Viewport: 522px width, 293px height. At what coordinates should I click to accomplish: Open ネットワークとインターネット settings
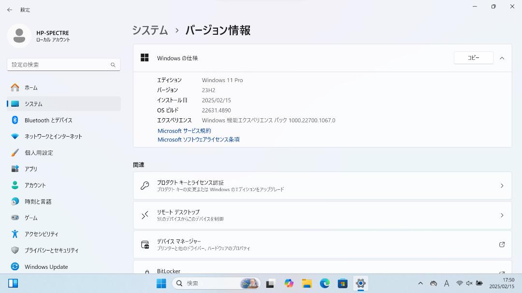64,136
